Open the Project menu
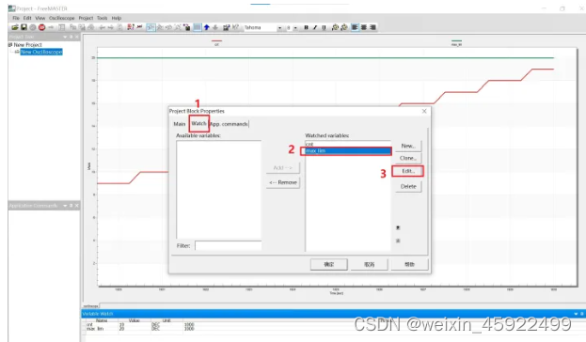 click(86, 18)
